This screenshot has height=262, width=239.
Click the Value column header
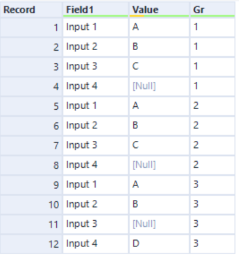pyautogui.click(x=159, y=10)
